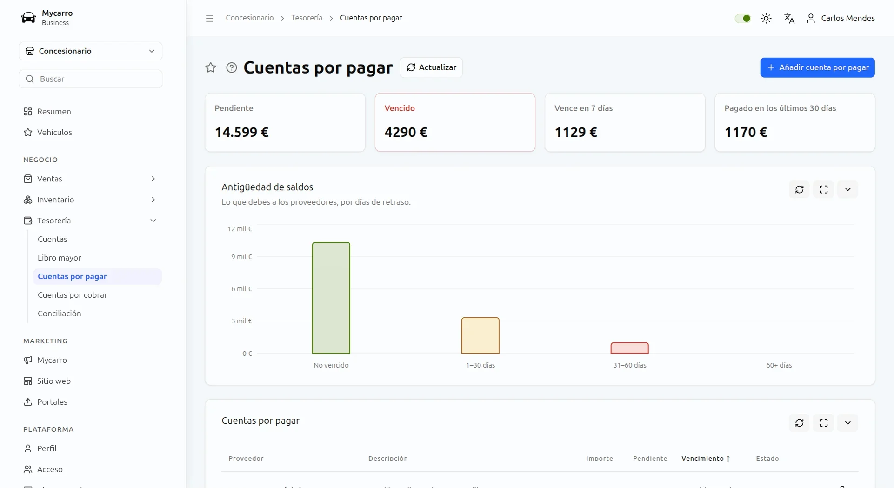This screenshot has width=894, height=488.
Task: Open the Concesionario workspace dropdown
Action: point(91,51)
